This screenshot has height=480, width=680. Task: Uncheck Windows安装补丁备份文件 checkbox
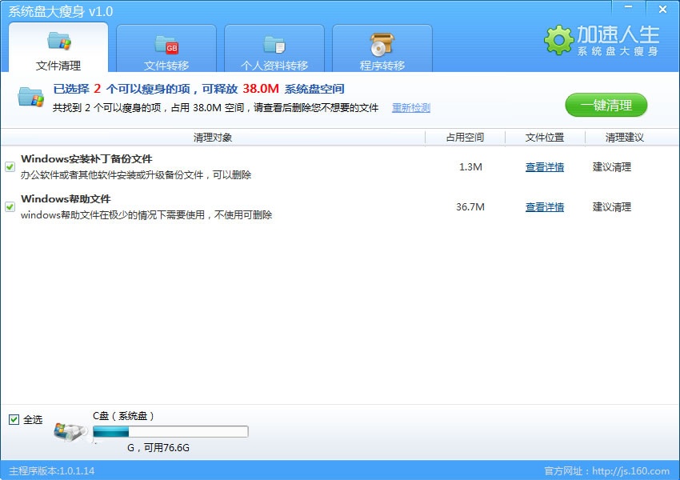10,167
